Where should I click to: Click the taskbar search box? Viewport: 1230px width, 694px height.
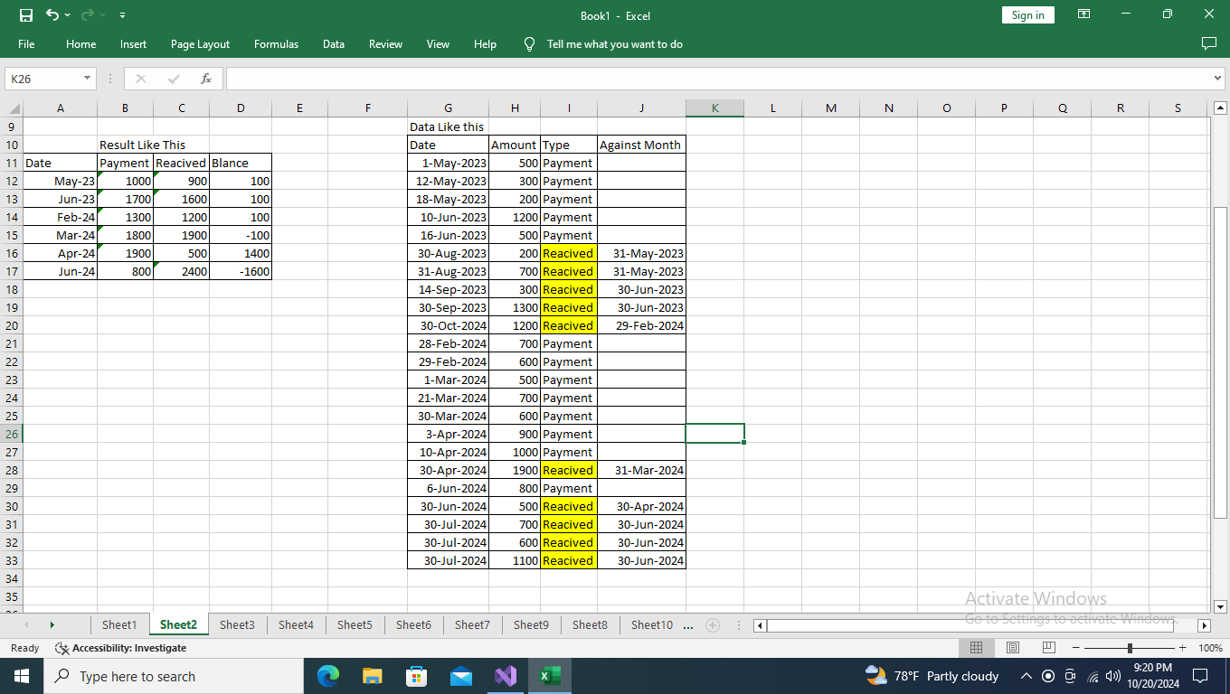pos(174,676)
